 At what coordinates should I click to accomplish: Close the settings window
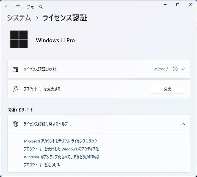190,5
